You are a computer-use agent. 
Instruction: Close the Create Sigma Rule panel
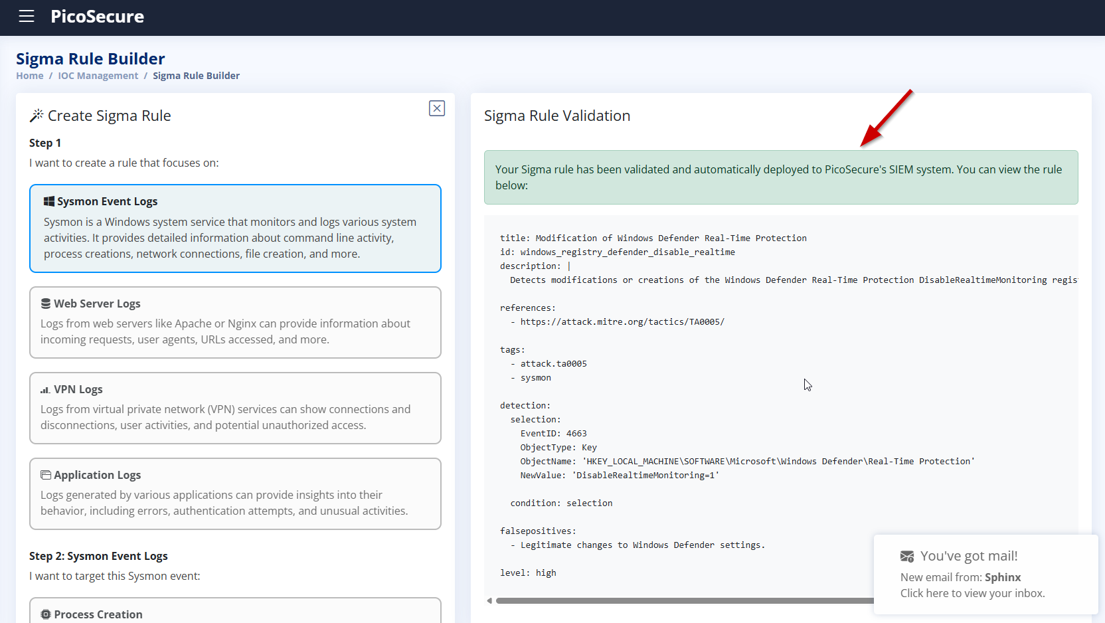(437, 108)
